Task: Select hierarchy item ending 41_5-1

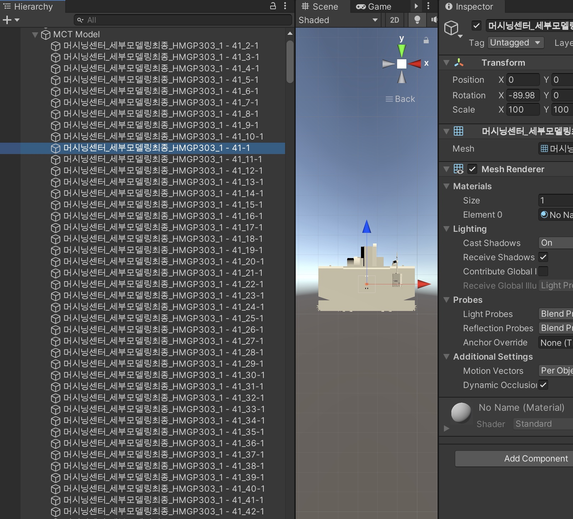Action: (x=161, y=80)
